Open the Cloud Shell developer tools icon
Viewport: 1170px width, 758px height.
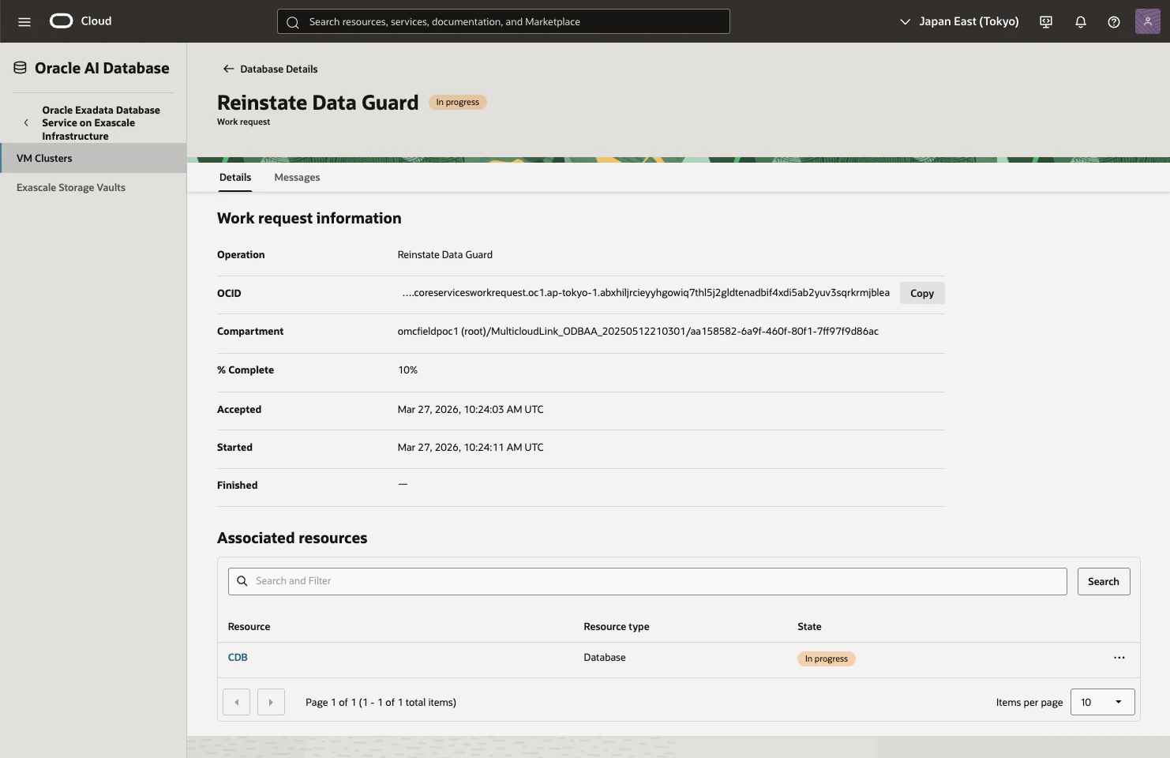[x=1046, y=21]
